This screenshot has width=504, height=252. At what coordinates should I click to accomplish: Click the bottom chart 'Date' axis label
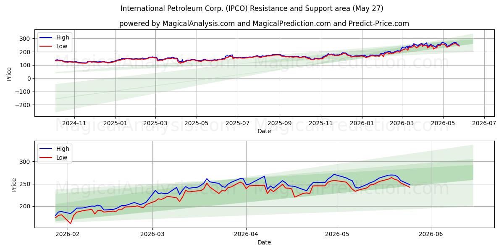pos(264,242)
